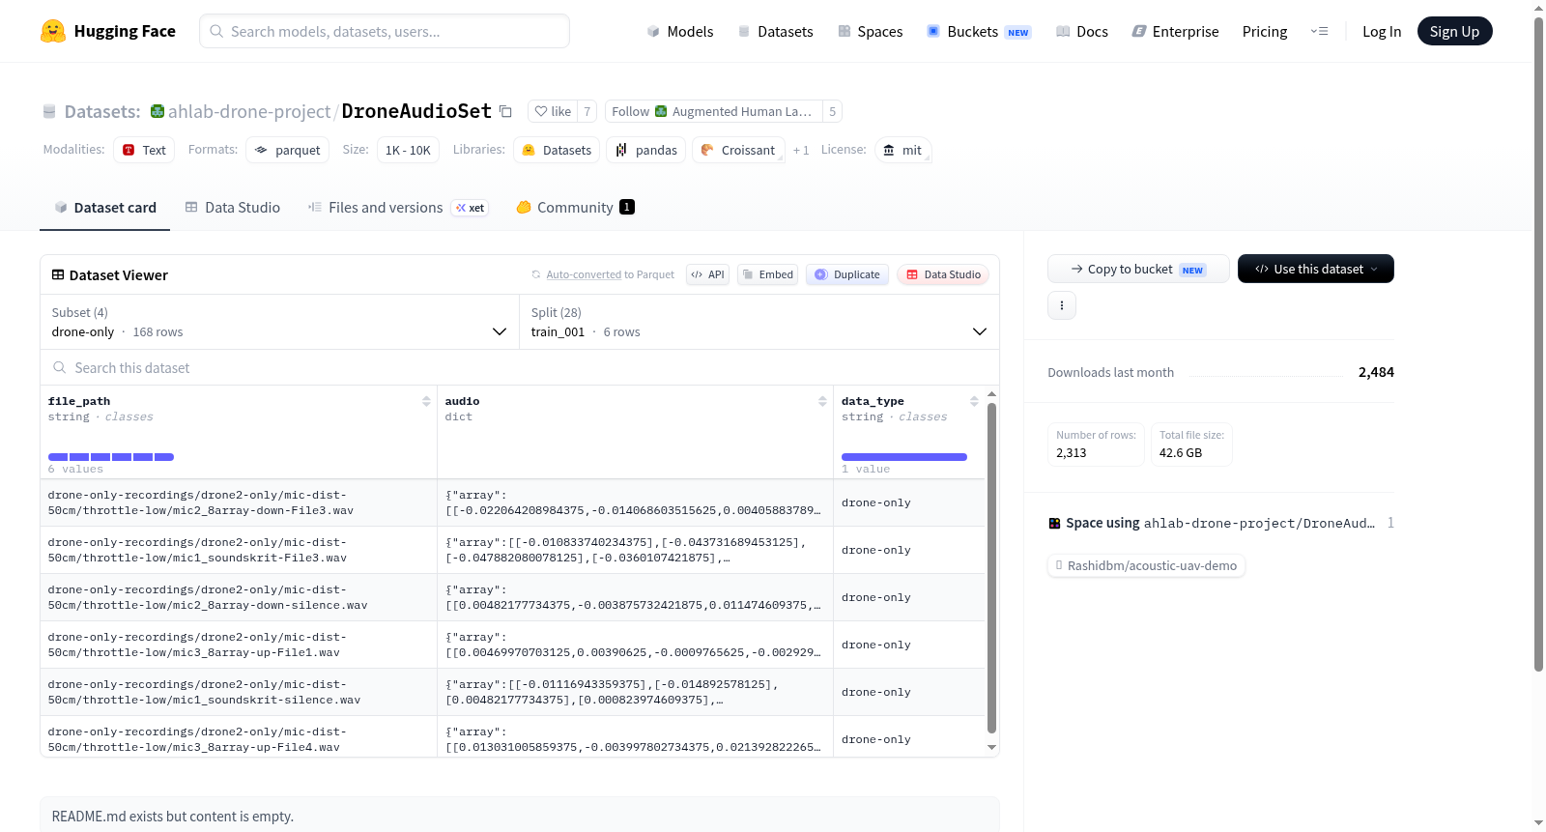Viewport: 1546px width, 832px height.
Task: Click the table scroll down arrow
Action: point(991,747)
